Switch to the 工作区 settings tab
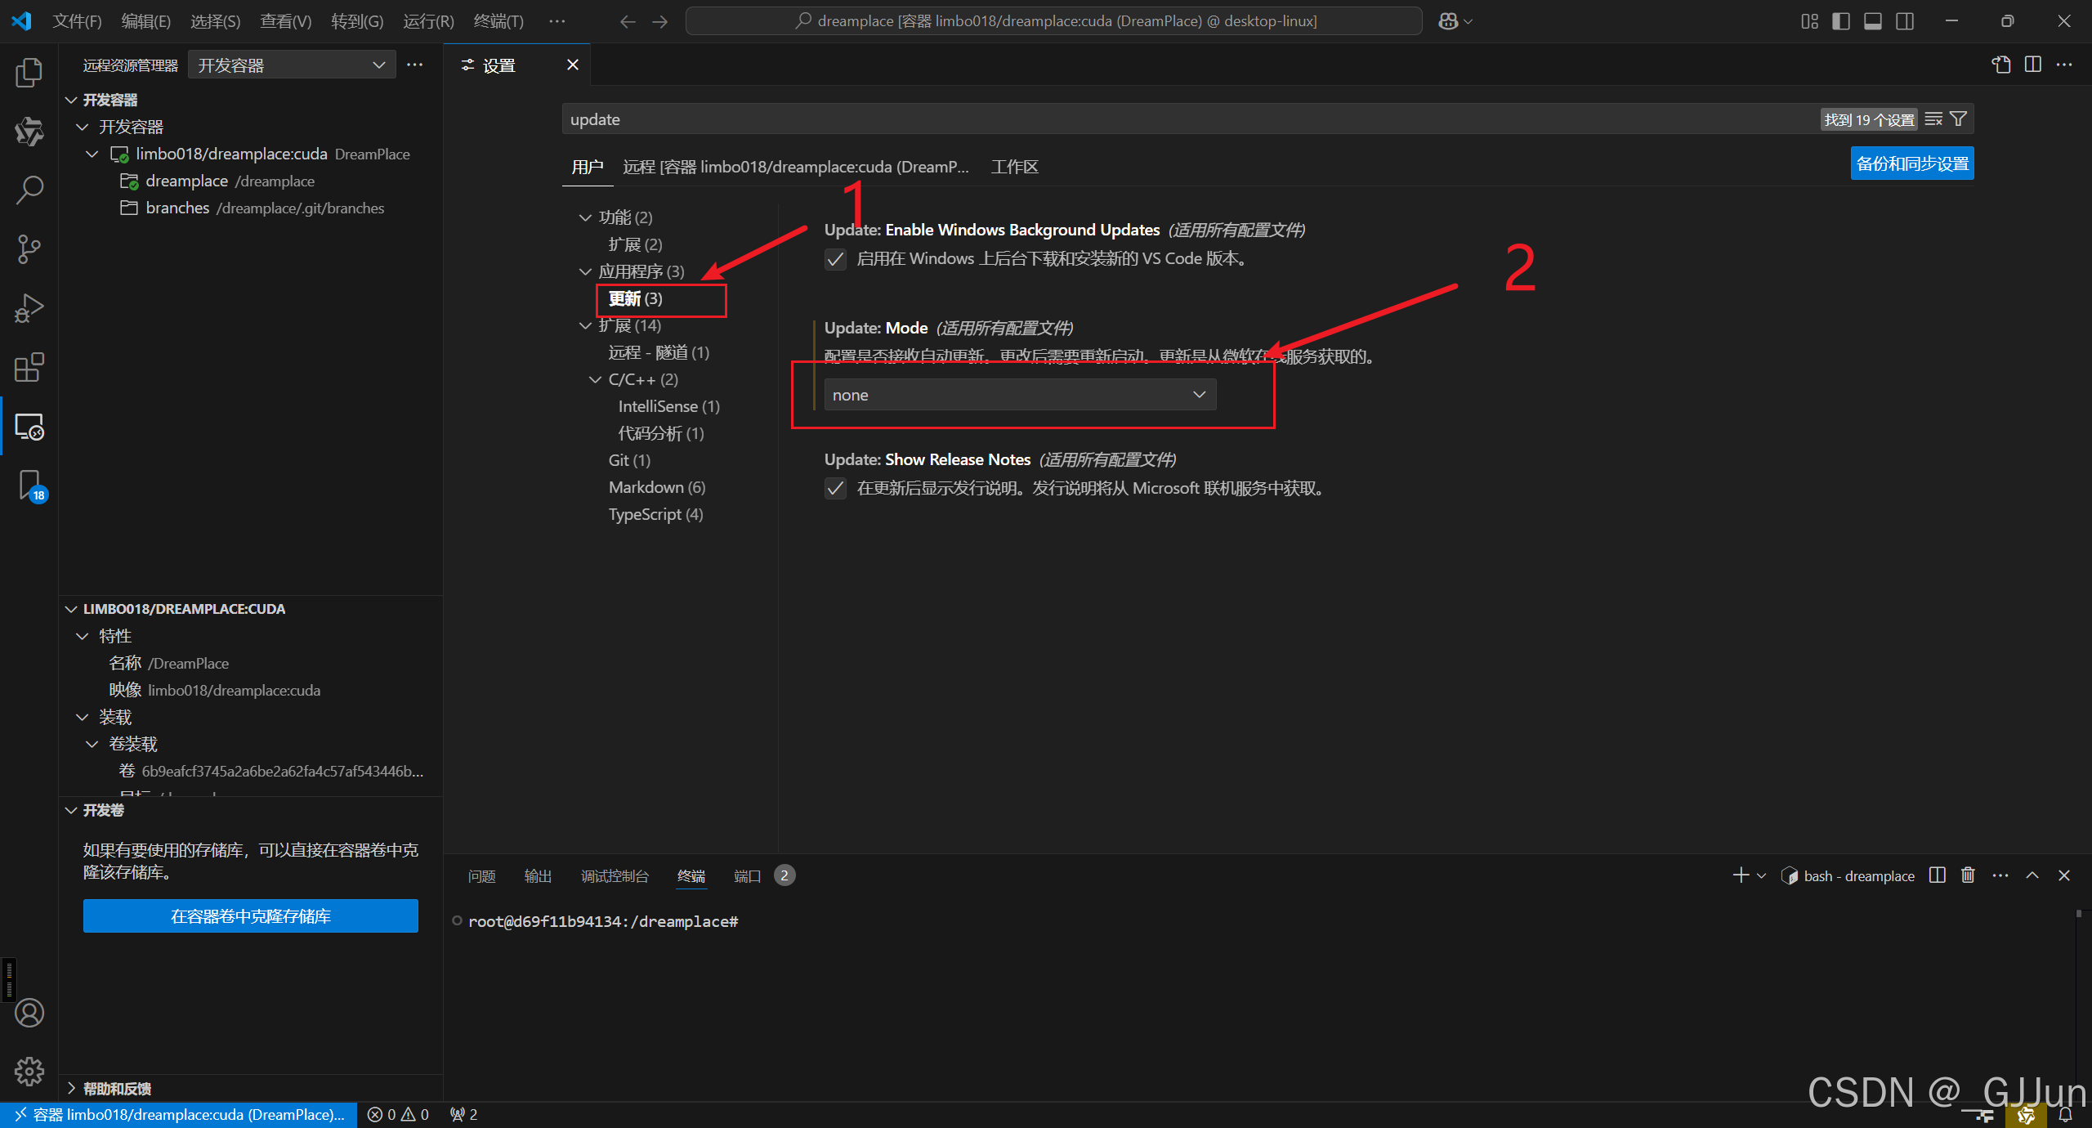Image resolution: width=2092 pixels, height=1128 pixels. point(1014,166)
